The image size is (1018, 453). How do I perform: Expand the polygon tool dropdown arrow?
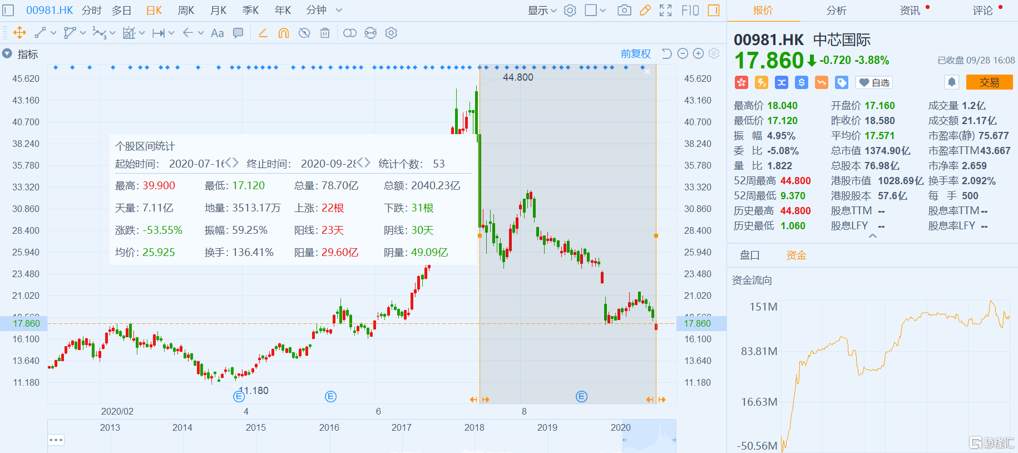pyautogui.click(x=83, y=33)
